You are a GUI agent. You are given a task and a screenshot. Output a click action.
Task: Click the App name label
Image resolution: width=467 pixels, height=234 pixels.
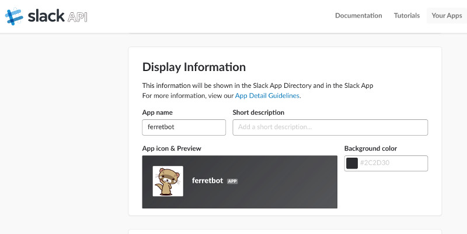click(157, 112)
